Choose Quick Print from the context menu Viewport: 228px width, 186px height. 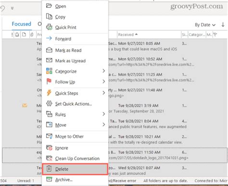pos(75,27)
